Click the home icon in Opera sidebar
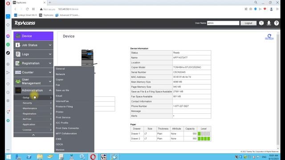The image size is (285, 160). [8, 25]
